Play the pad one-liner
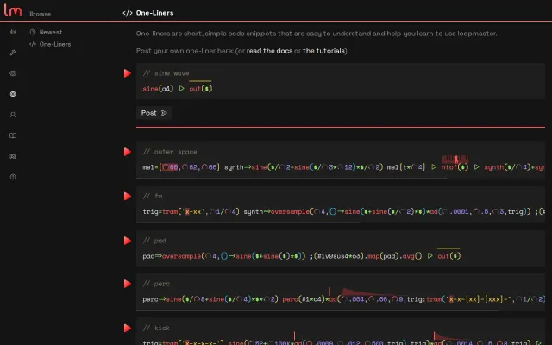552x345 pixels. pos(128,241)
